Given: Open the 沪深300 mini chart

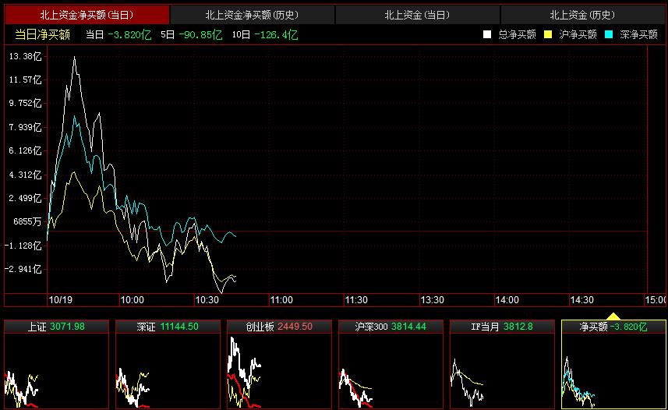Looking at the screenshot, I should [x=391, y=364].
